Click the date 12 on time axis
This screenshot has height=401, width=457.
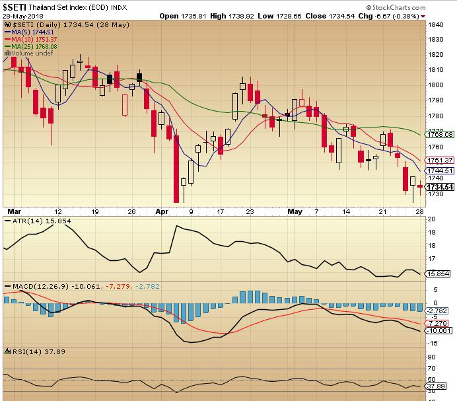(58, 211)
